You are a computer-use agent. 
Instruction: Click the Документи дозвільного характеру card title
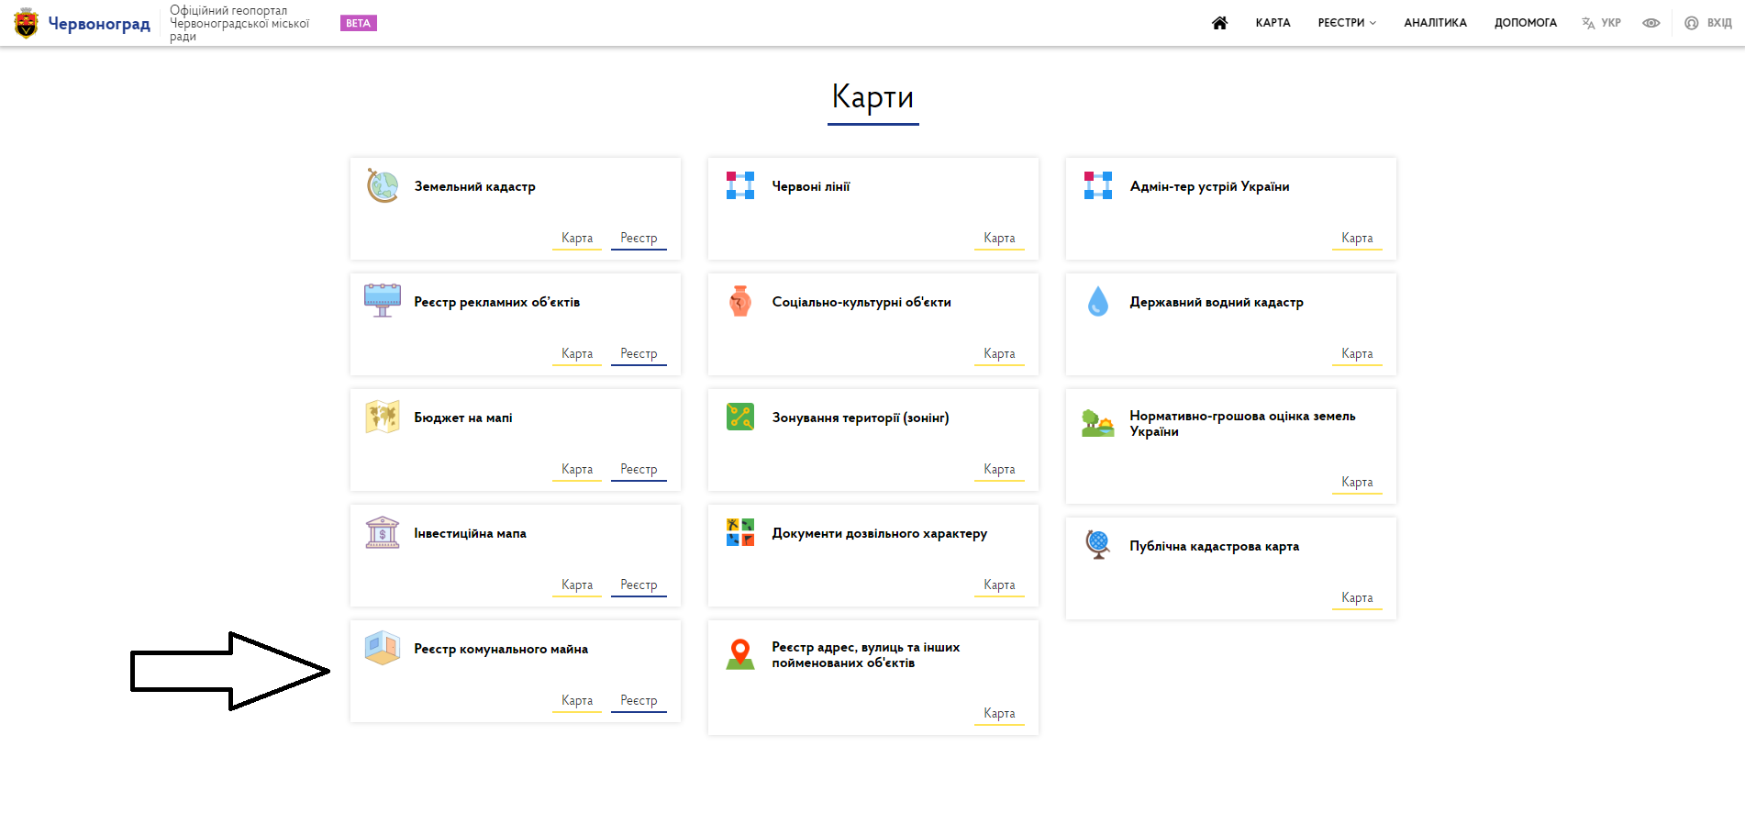click(x=879, y=533)
